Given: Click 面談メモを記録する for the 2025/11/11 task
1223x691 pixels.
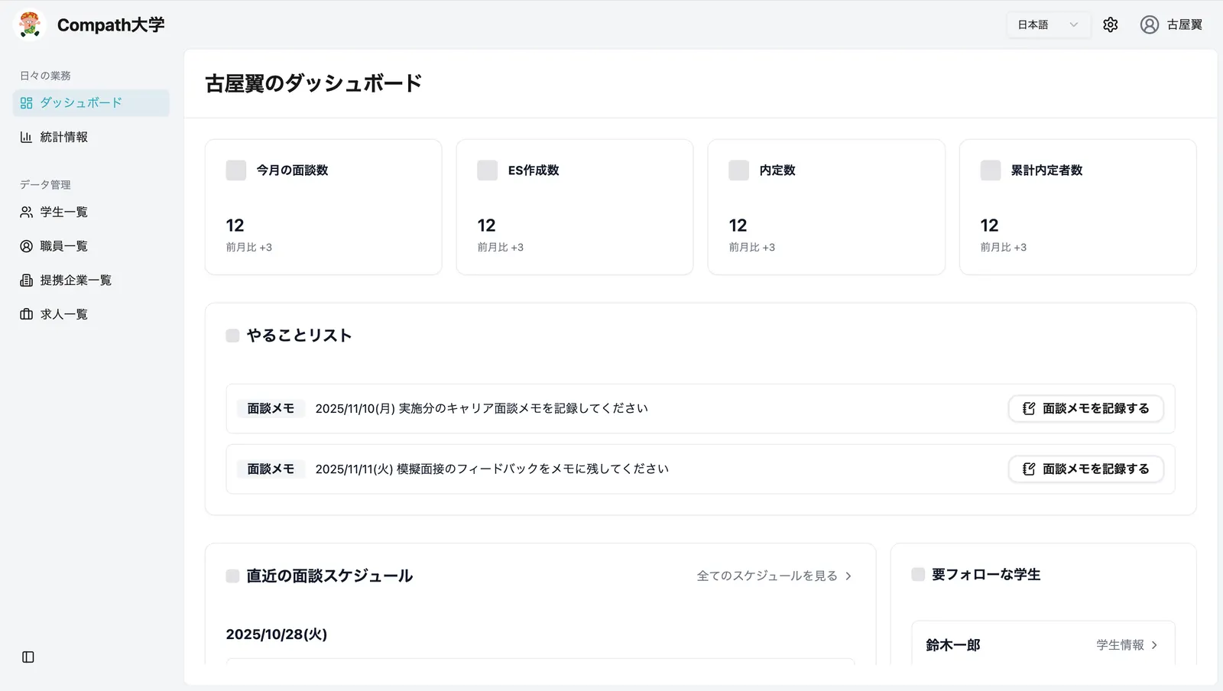Looking at the screenshot, I should pos(1086,469).
